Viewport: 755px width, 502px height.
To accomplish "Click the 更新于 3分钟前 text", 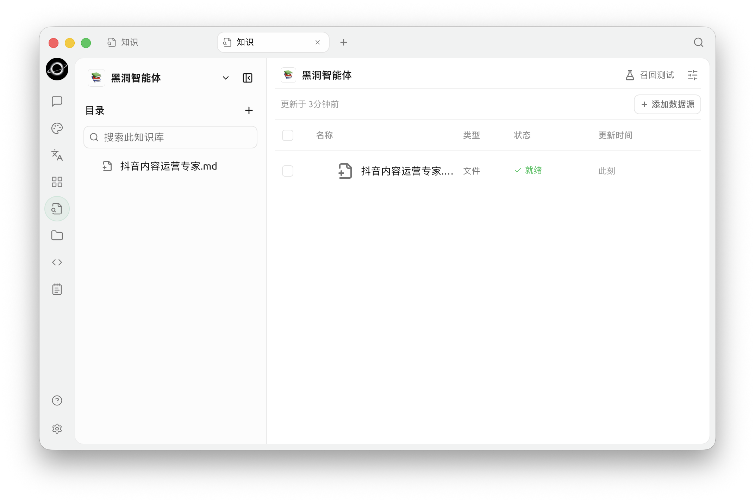I will pyautogui.click(x=310, y=104).
